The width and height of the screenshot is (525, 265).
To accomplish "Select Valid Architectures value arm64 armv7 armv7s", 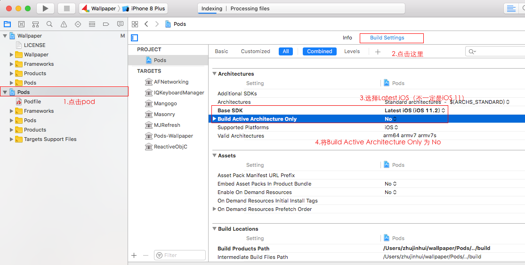I will (x=410, y=136).
